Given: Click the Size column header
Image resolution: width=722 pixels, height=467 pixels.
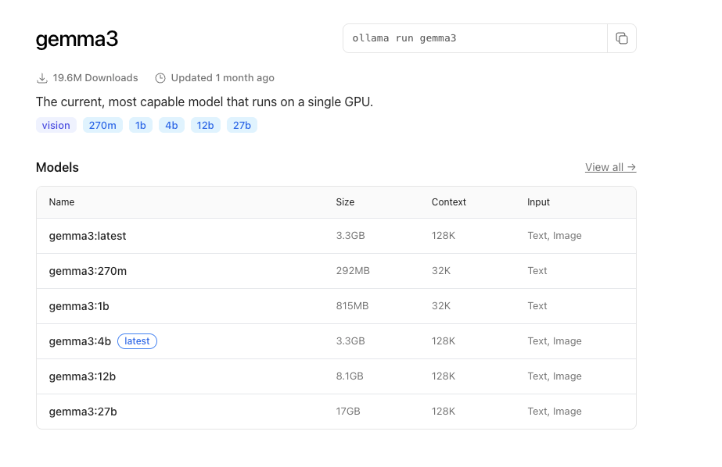Looking at the screenshot, I should (x=345, y=202).
